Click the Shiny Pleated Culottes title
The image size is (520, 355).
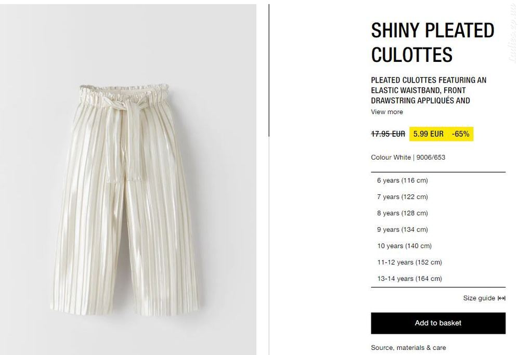pyautogui.click(x=433, y=43)
